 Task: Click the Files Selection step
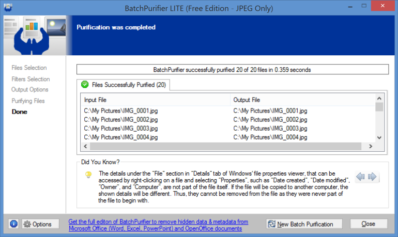(29, 68)
